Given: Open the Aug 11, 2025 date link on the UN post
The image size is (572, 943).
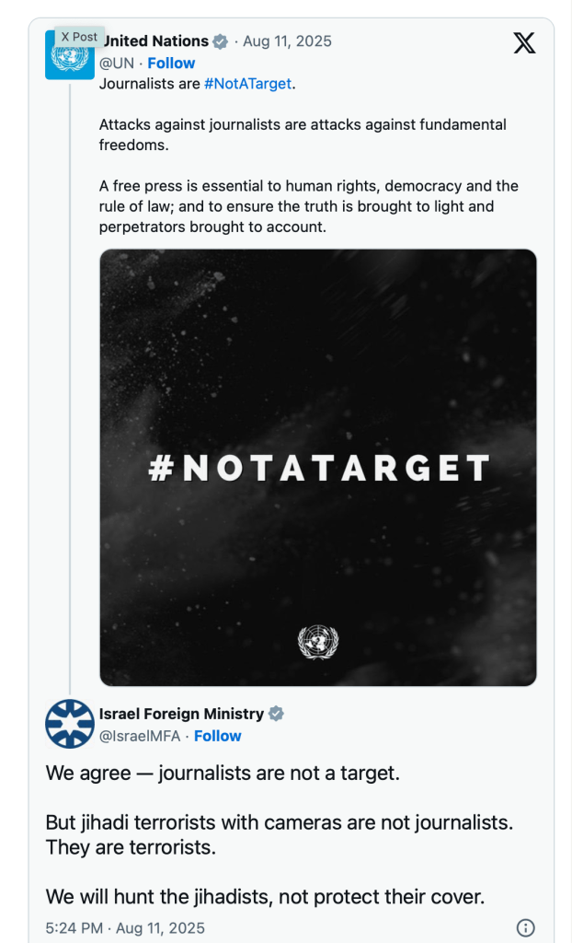Looking at the screenshot, I should tap(287, 41).
